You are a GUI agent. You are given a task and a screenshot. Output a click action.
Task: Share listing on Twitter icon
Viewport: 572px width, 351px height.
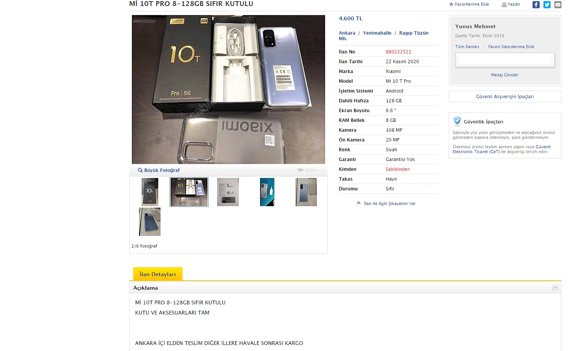pos(547,5)
